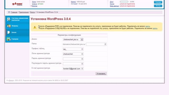
Task: Focus the Папка input field
Action: point(96,44)
